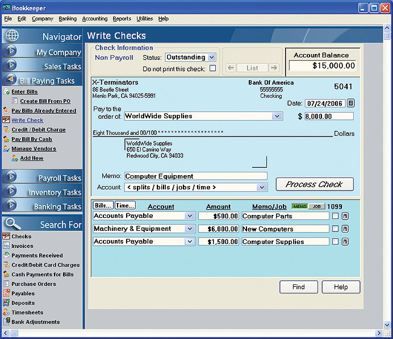Screen dimensions: 393x339
Task: Click the vertical scrollbar down arrow
Action: pos(387,325)
